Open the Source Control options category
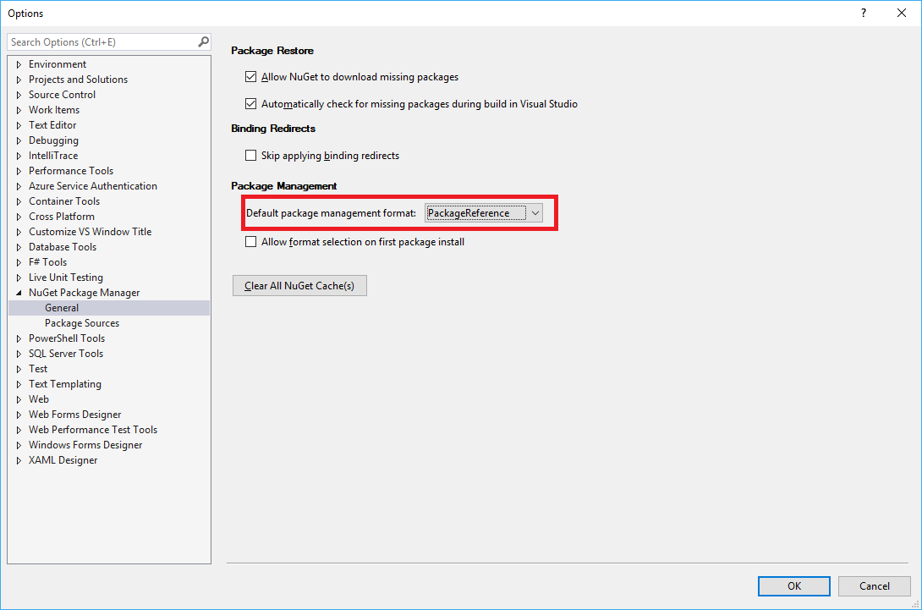The height and width of the screenshot is (610, 922). click(62, 95)
